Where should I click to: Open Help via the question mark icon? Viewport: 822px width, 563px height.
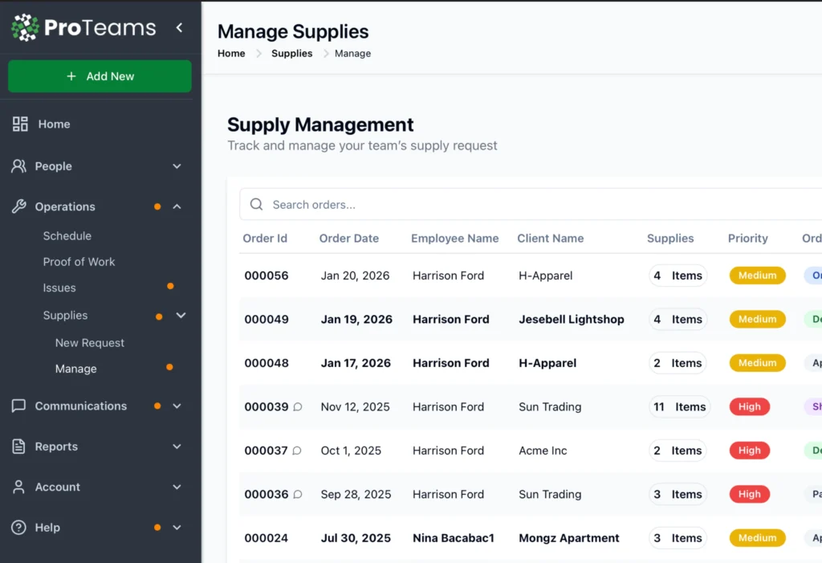tap(18, 528)
